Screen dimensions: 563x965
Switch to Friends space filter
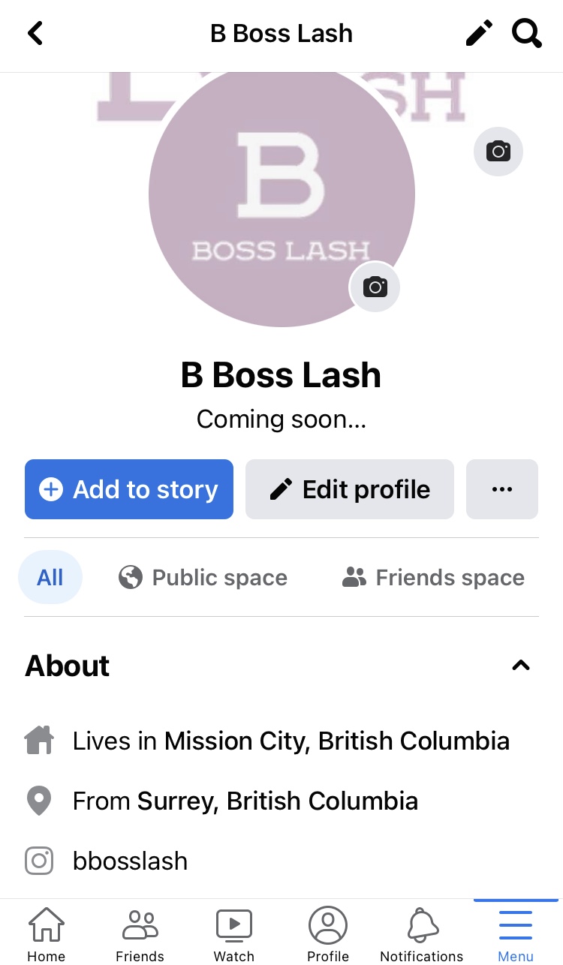pos(433,577)
